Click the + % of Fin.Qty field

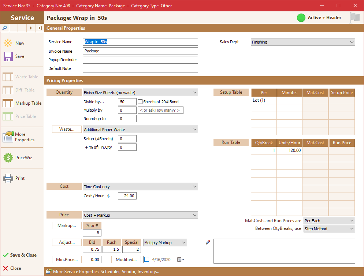[127, 147]
